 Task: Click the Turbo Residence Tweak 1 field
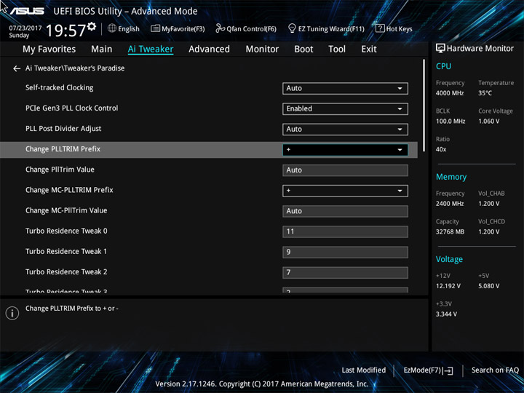345,252
